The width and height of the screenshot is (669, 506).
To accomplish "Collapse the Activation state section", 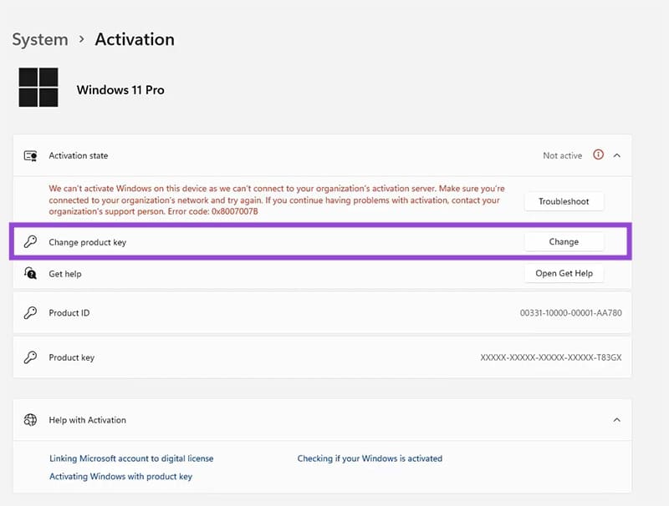I will (617, 155).
